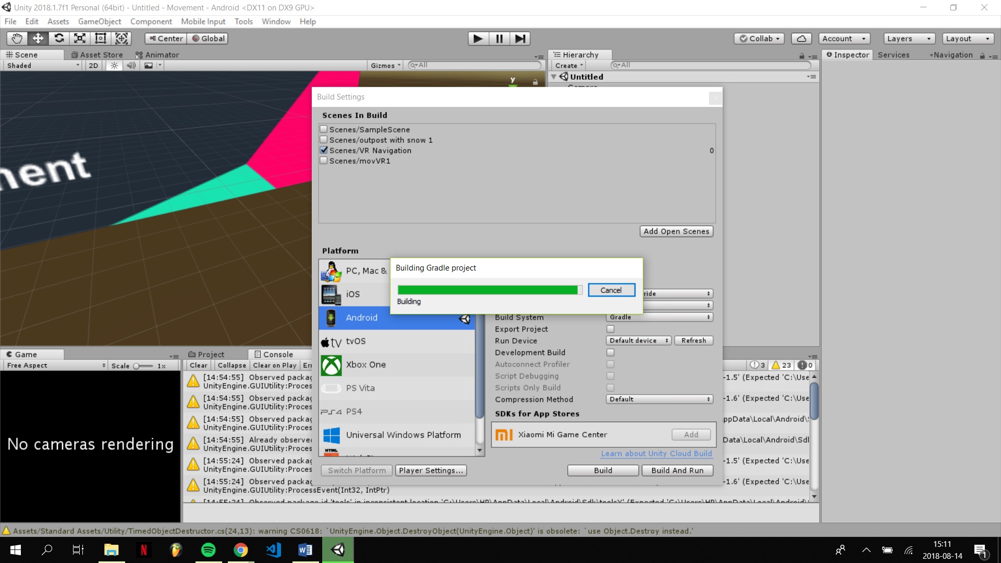Select the iOS platform icon

(332, 294)
